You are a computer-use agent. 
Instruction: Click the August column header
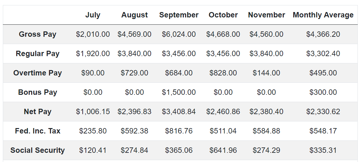[x=134, y=15]
